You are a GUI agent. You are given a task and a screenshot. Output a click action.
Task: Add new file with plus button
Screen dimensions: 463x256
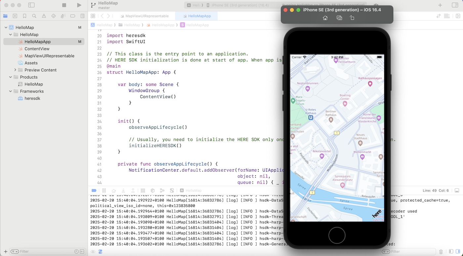coord(6,252)
